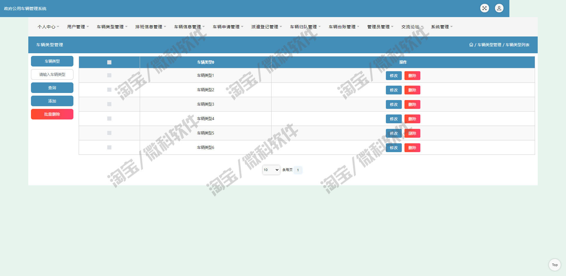
Task: Click the 批量删除 batch delete button
Action: tap(52, 114)
